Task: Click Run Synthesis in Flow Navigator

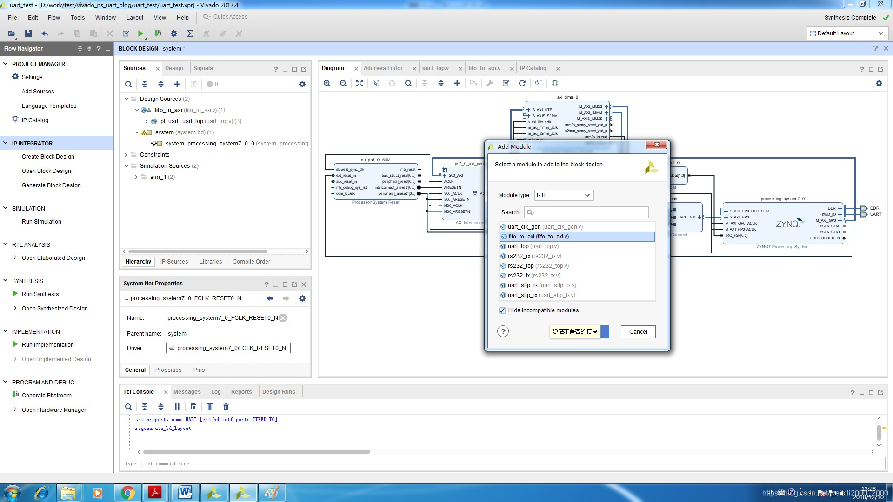Action: coord(40,294)
